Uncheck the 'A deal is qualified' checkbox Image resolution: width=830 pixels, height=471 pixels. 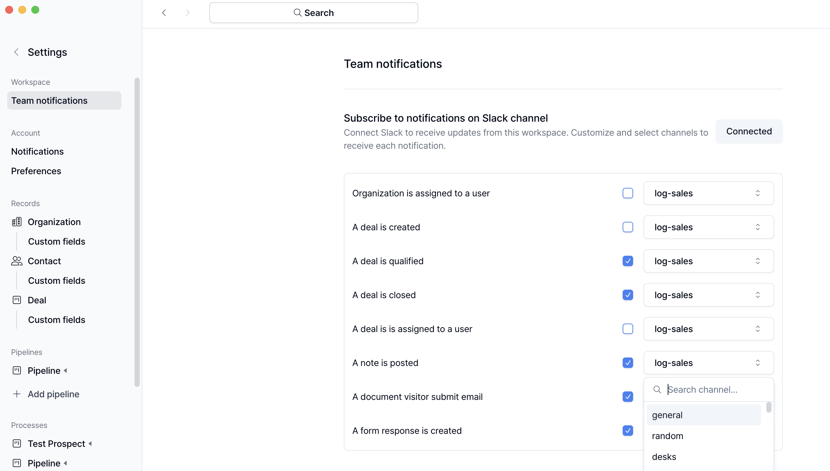pyautogui.click(x=628, y=261)
